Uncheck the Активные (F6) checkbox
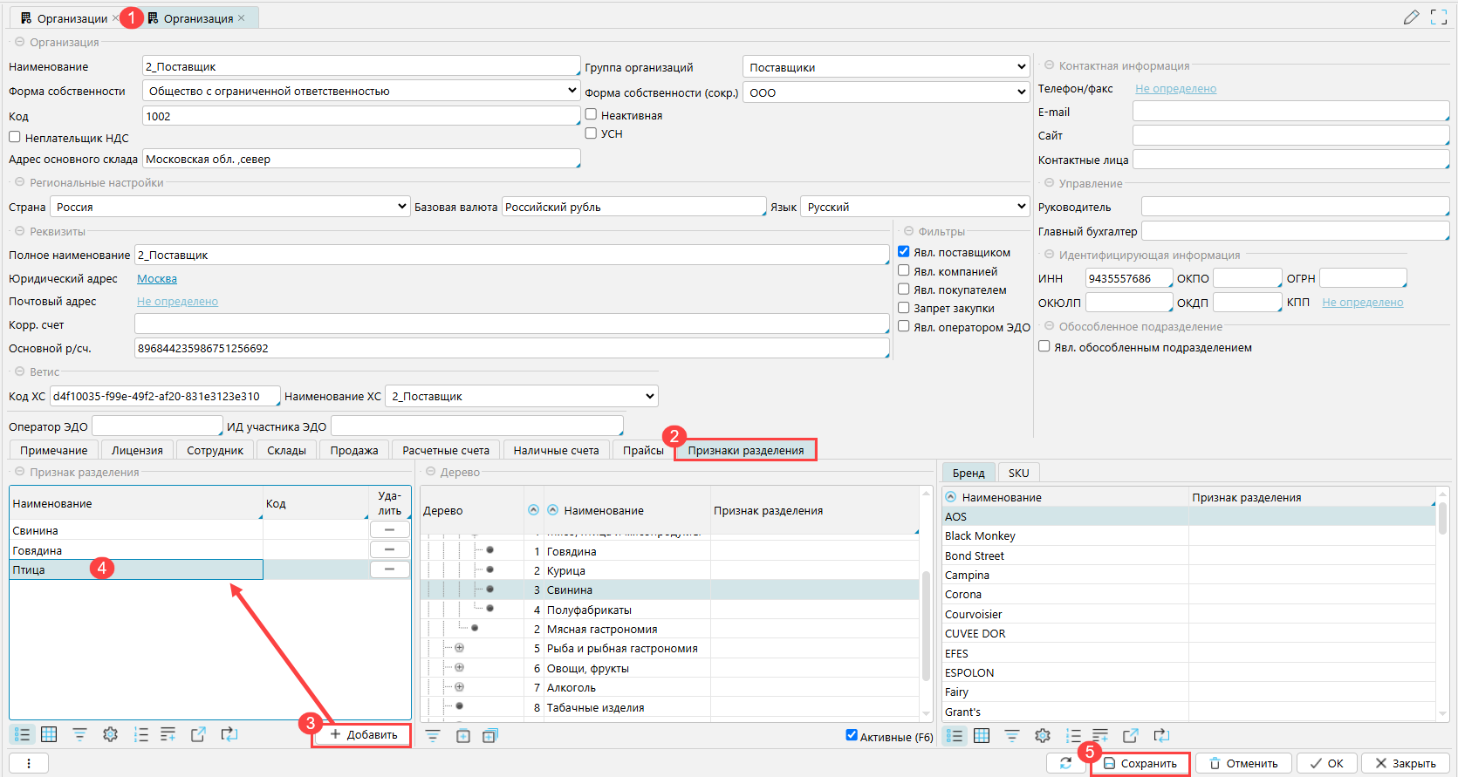 (852, 735)
